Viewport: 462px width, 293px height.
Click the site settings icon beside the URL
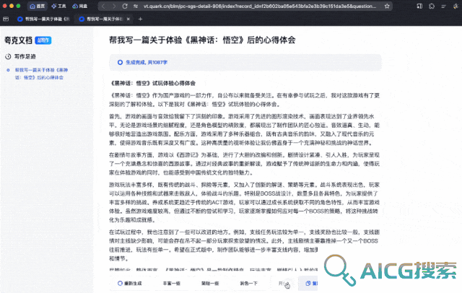(x=136, y=6)
